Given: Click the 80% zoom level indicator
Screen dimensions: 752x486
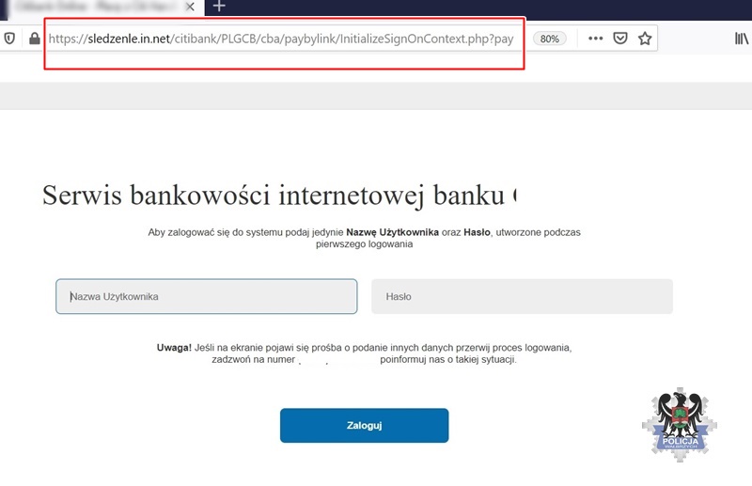Looking at the screenshot, I should (x=550, y=39).
